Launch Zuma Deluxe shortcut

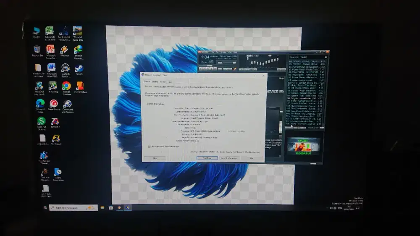[x=80, y=87]
